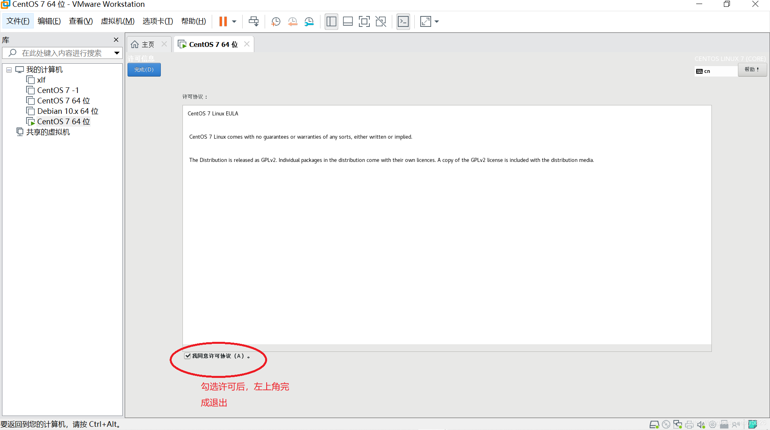Click the 完成(D) button
The width and height of the screenshot is (770, 430).
tap(144, 70)
